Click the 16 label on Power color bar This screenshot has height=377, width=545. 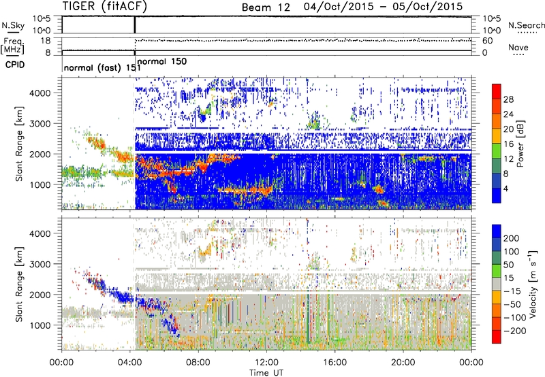(x=508, y=144)
